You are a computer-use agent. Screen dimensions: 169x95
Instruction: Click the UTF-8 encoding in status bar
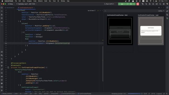(x=153, y=94)
